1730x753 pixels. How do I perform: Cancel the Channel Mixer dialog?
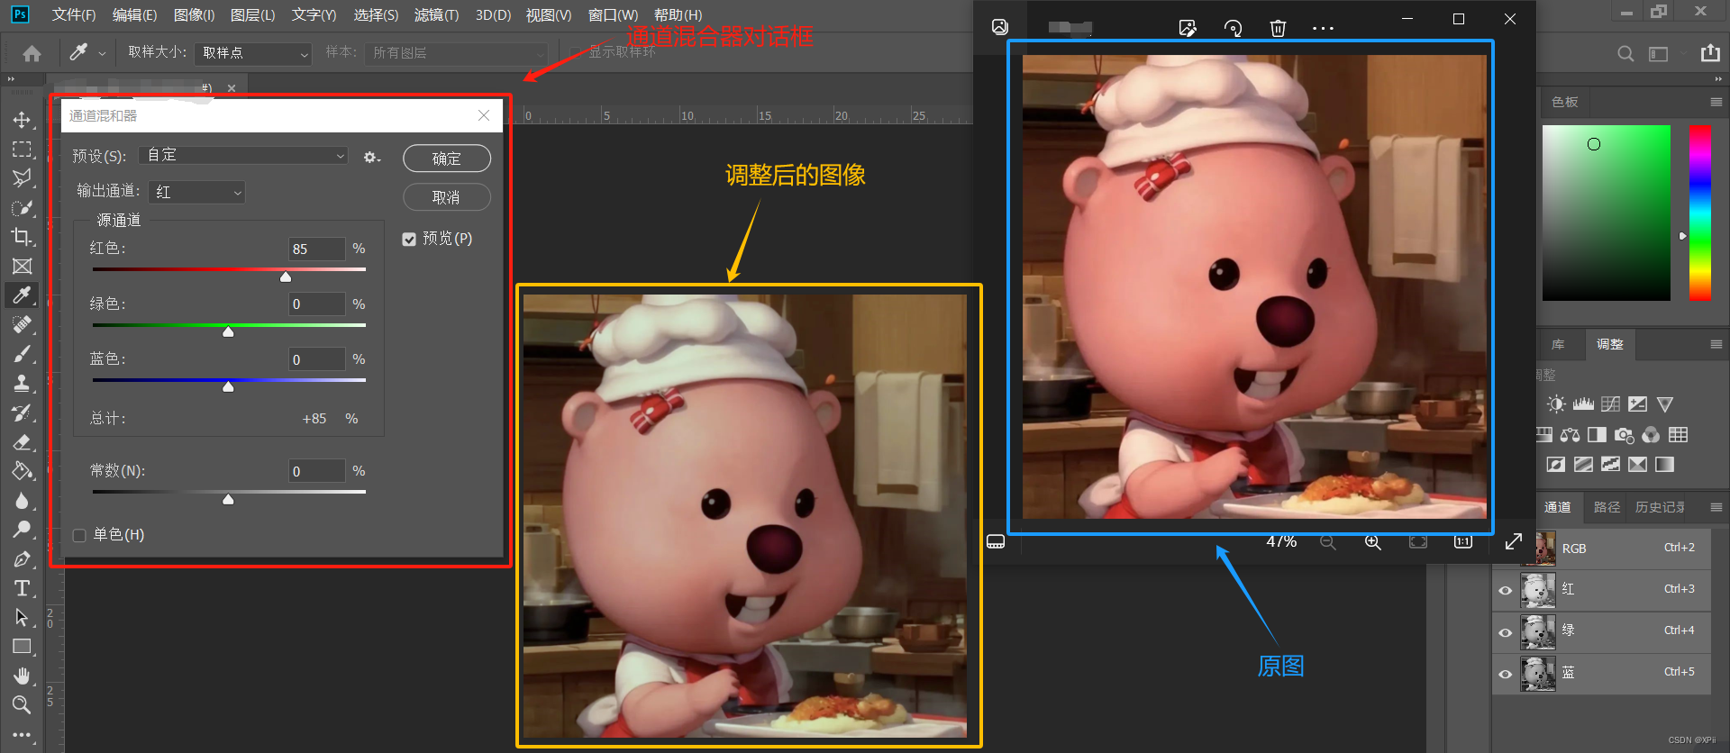click(x=447, y=197)
